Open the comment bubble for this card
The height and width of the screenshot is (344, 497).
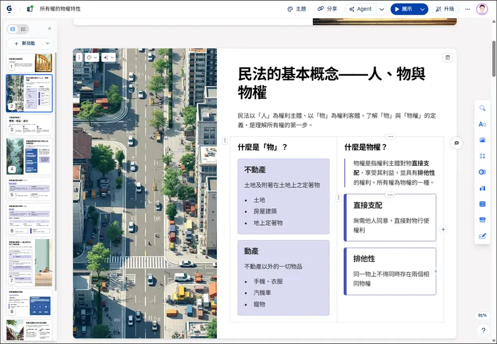point(457,143)
